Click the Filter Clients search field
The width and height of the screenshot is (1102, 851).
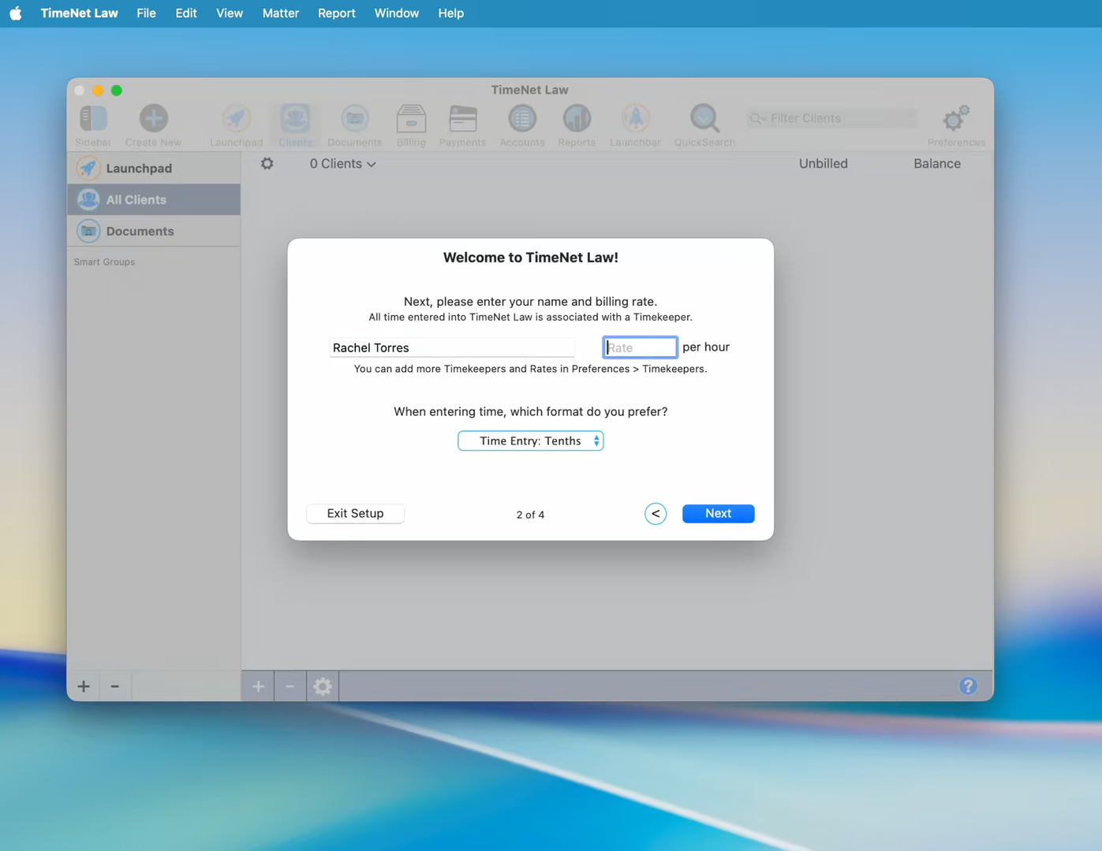832,118
